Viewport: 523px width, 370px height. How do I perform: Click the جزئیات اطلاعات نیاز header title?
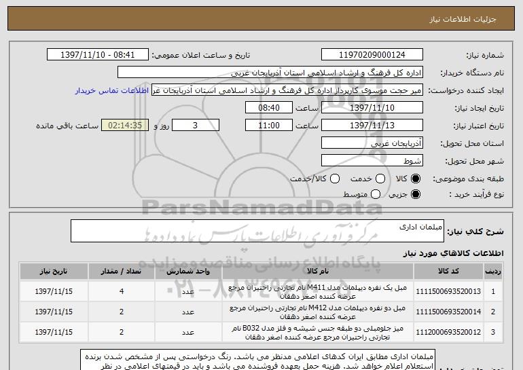[x=463, y=19]
